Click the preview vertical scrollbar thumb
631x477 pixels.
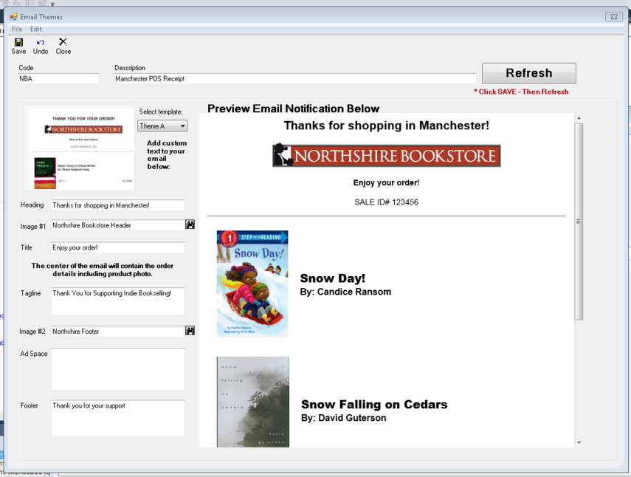click(x=579, y=222)
